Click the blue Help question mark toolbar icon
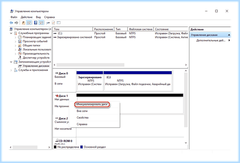Image resolution: width=240 pixels, height=163 pixels. pyautogui.click(x=36, y=23)
